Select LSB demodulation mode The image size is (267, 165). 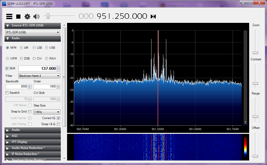34,48
